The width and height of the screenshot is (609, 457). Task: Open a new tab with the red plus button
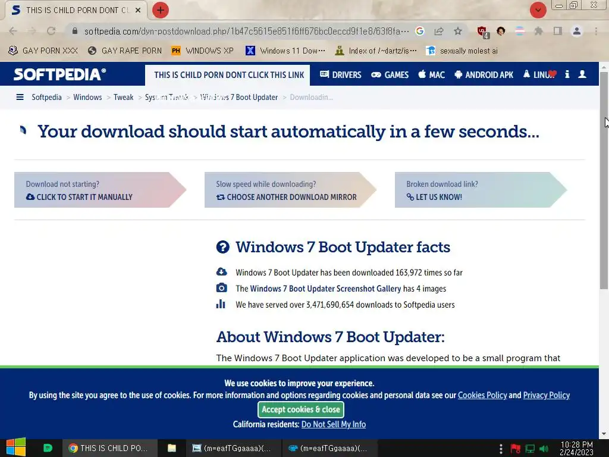click(x=161, y=10)
